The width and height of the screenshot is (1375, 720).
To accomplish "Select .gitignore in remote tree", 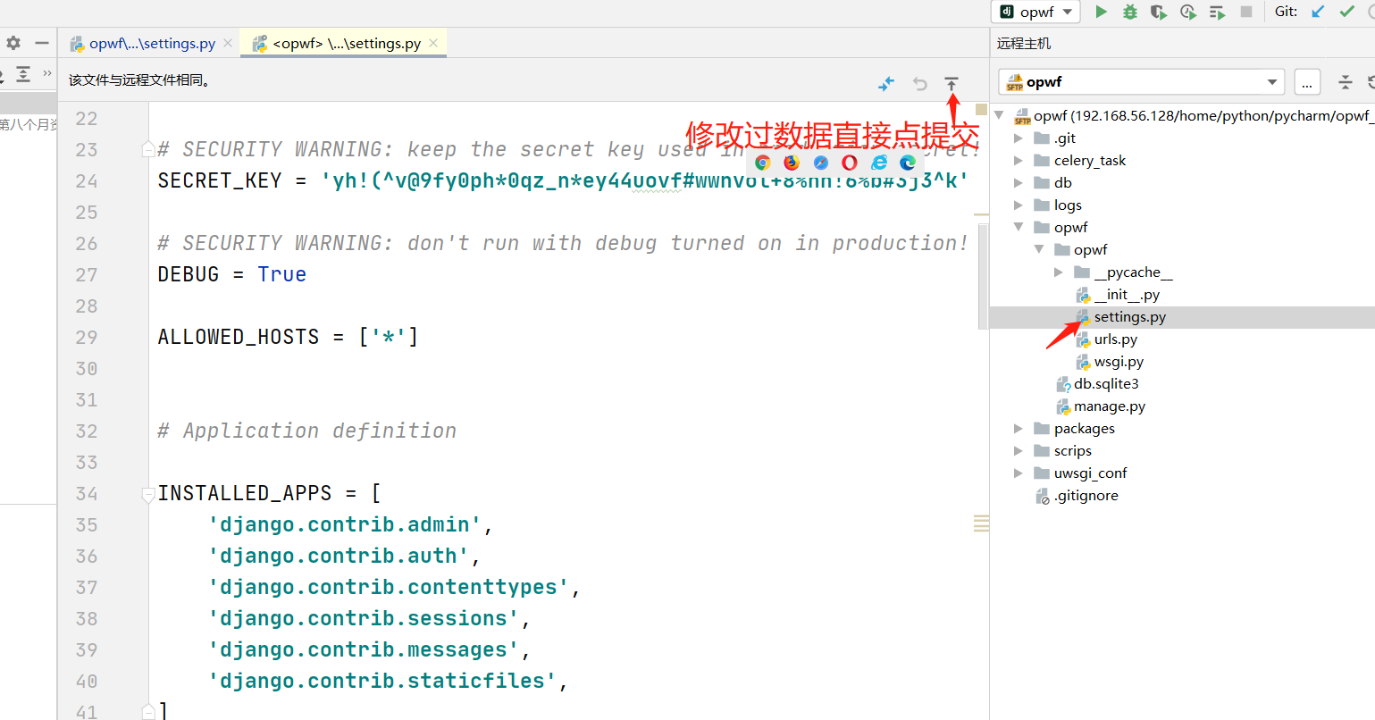I will pyautogui.click(x=1086, y=495).
